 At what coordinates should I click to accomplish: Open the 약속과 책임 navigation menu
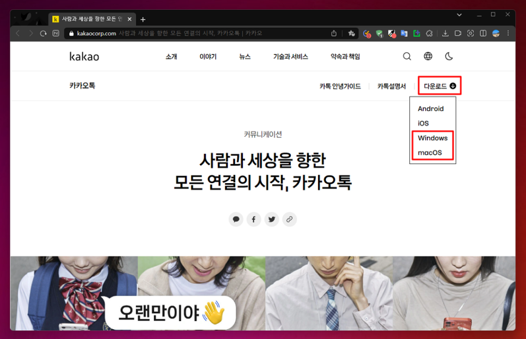pos(345,56)
